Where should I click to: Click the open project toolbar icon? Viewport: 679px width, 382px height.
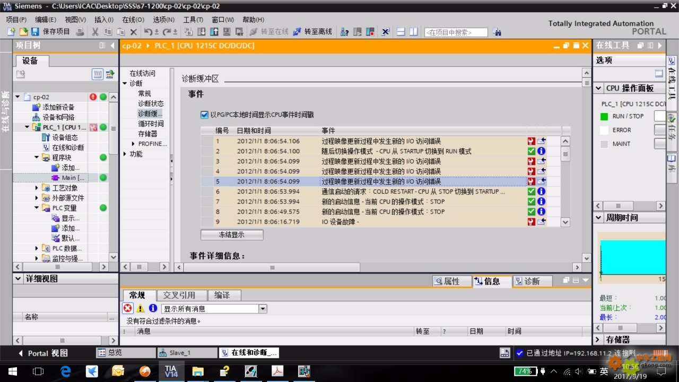tap(23, 32)
